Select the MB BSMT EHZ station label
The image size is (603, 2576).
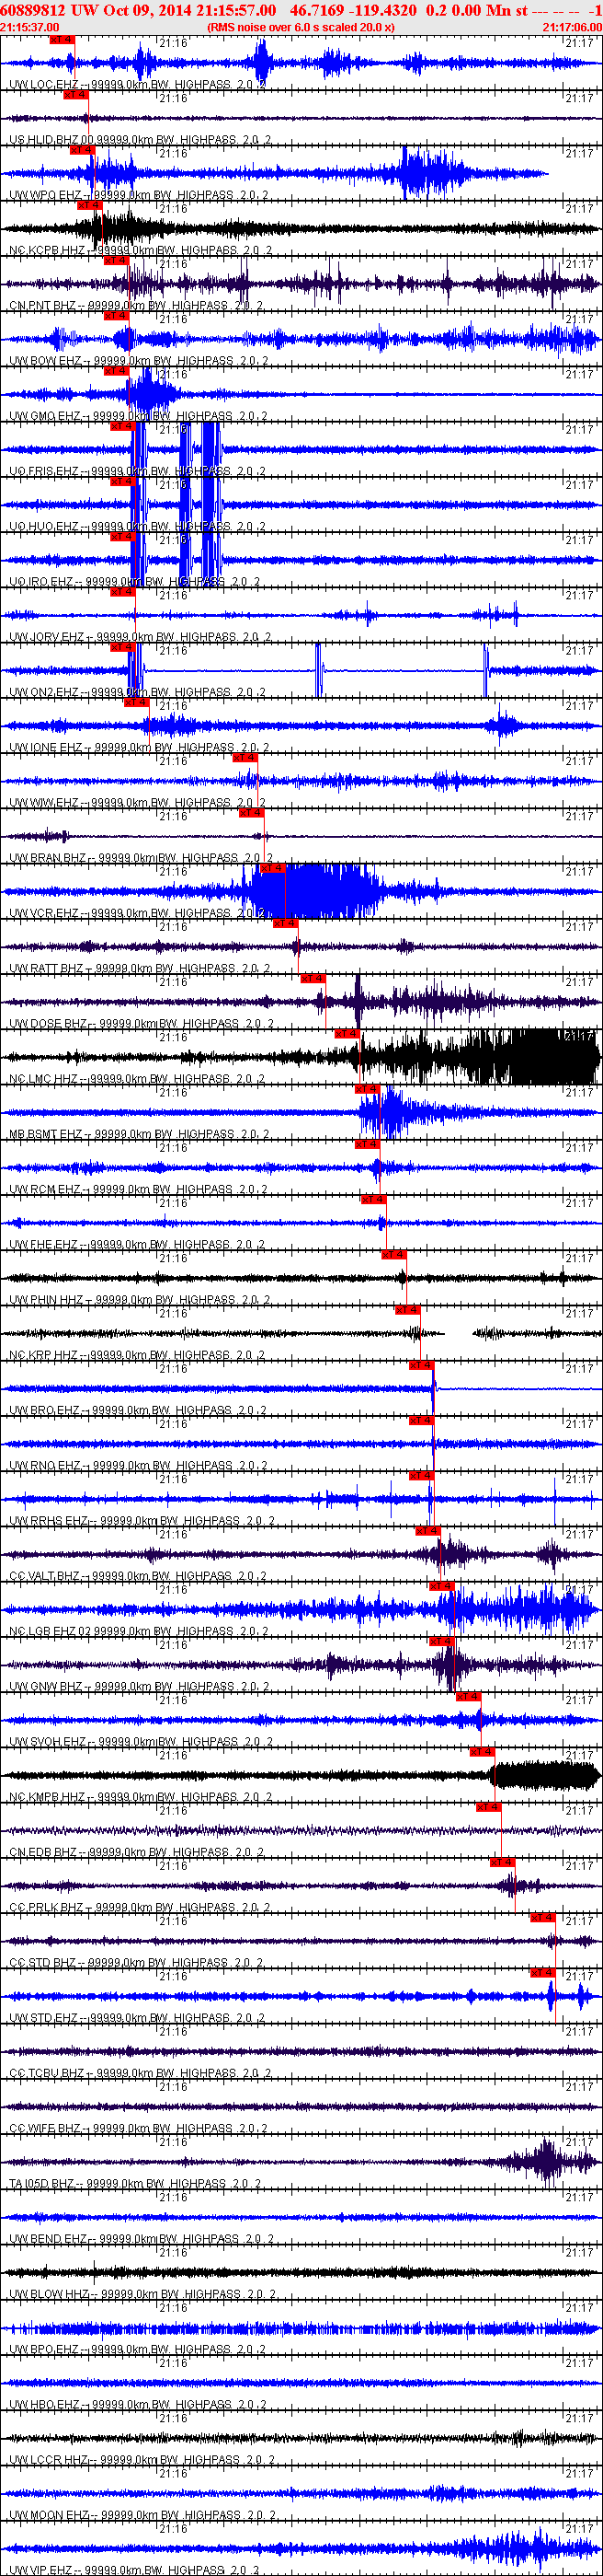click(x=139, y=1134)
